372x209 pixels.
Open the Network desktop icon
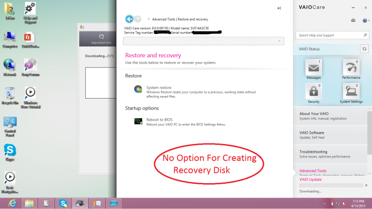coord(10,68)
